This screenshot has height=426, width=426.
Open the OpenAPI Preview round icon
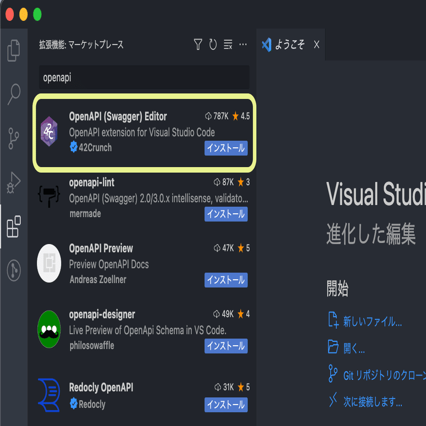click(x=49, y=263)
